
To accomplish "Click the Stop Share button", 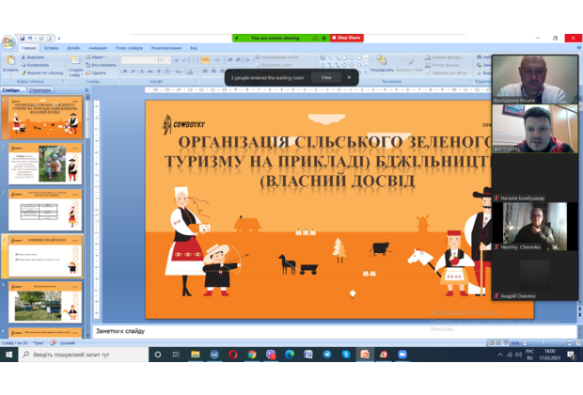I will click(347, 38).
